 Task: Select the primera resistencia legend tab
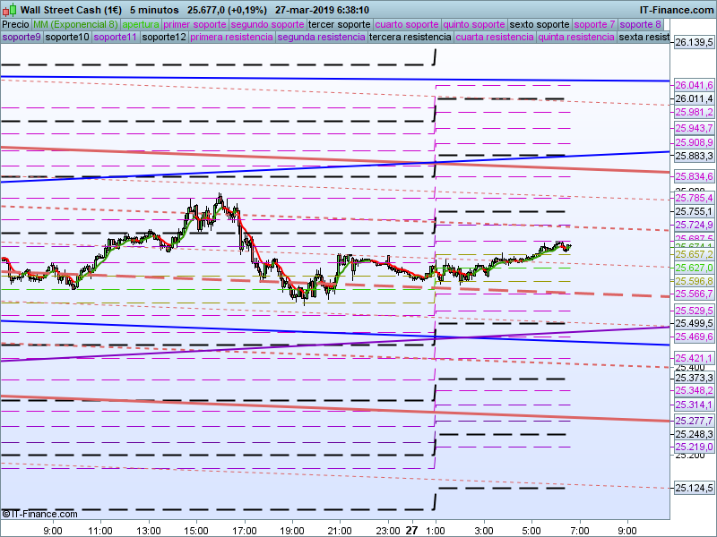(231, 37)
